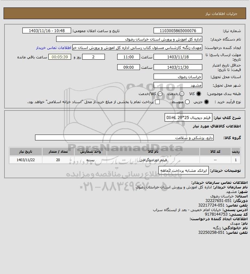Click the need date cell 1403/11/22
The height and width of the screenshot is (274, 250).
tap(26, 160)
